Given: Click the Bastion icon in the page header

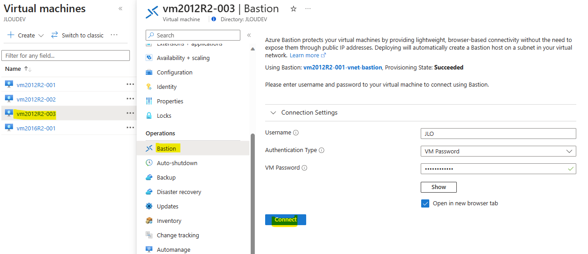Looking at the screenshot, I should (x=152, y=12).
